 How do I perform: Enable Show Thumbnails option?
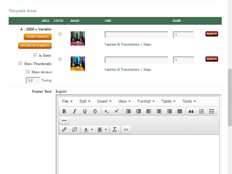(20, 63)
